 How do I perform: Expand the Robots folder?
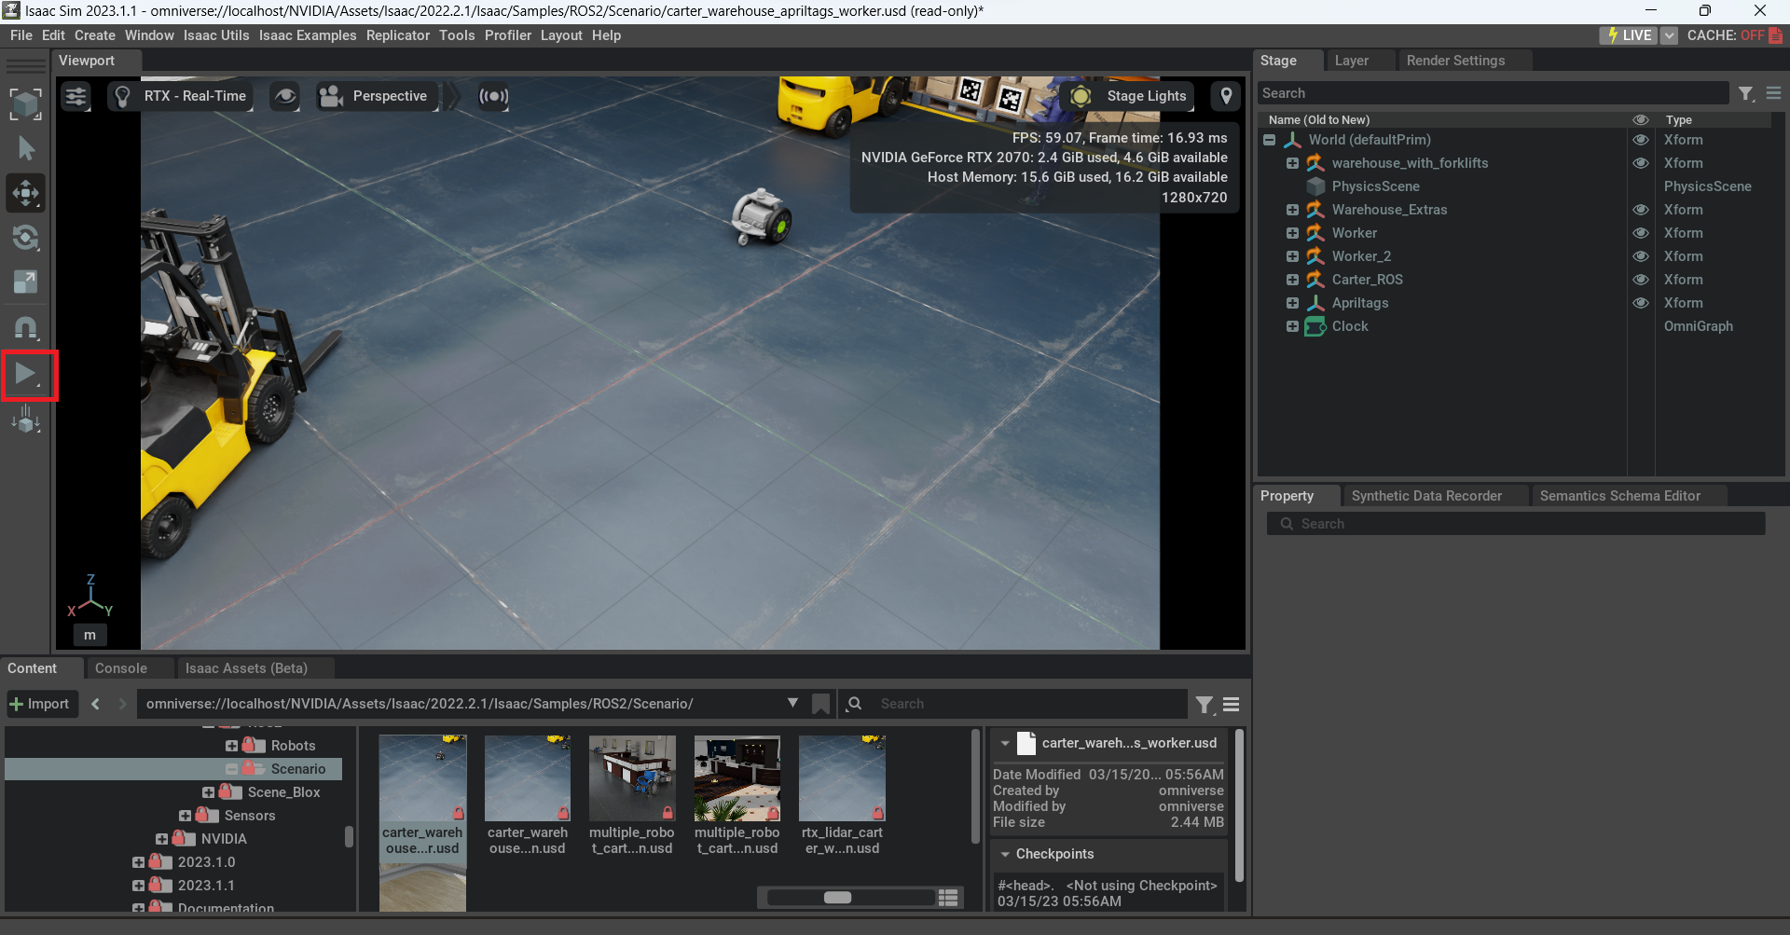click(231, 746)
